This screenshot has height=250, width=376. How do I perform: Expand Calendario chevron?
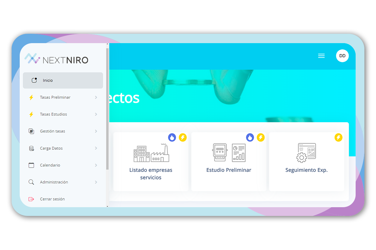(x=96, y=165)
